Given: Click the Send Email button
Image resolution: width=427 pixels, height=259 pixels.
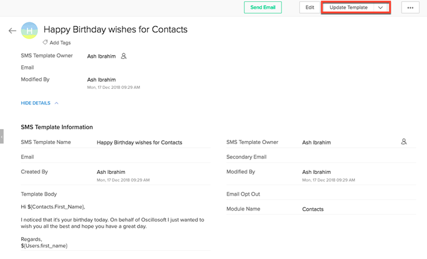Looking at the screenshot, I should tap(262, 7).
